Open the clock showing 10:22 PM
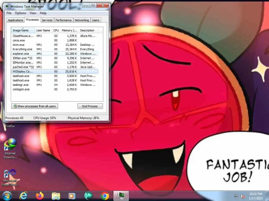 pyautogui.click(x=256, y=196)
